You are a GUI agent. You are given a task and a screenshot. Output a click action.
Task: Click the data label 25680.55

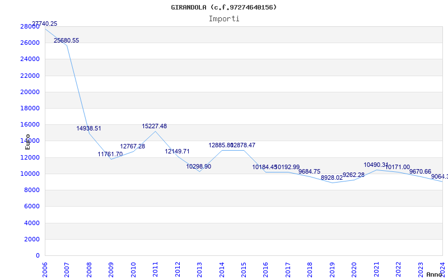[x=66, y=40]
